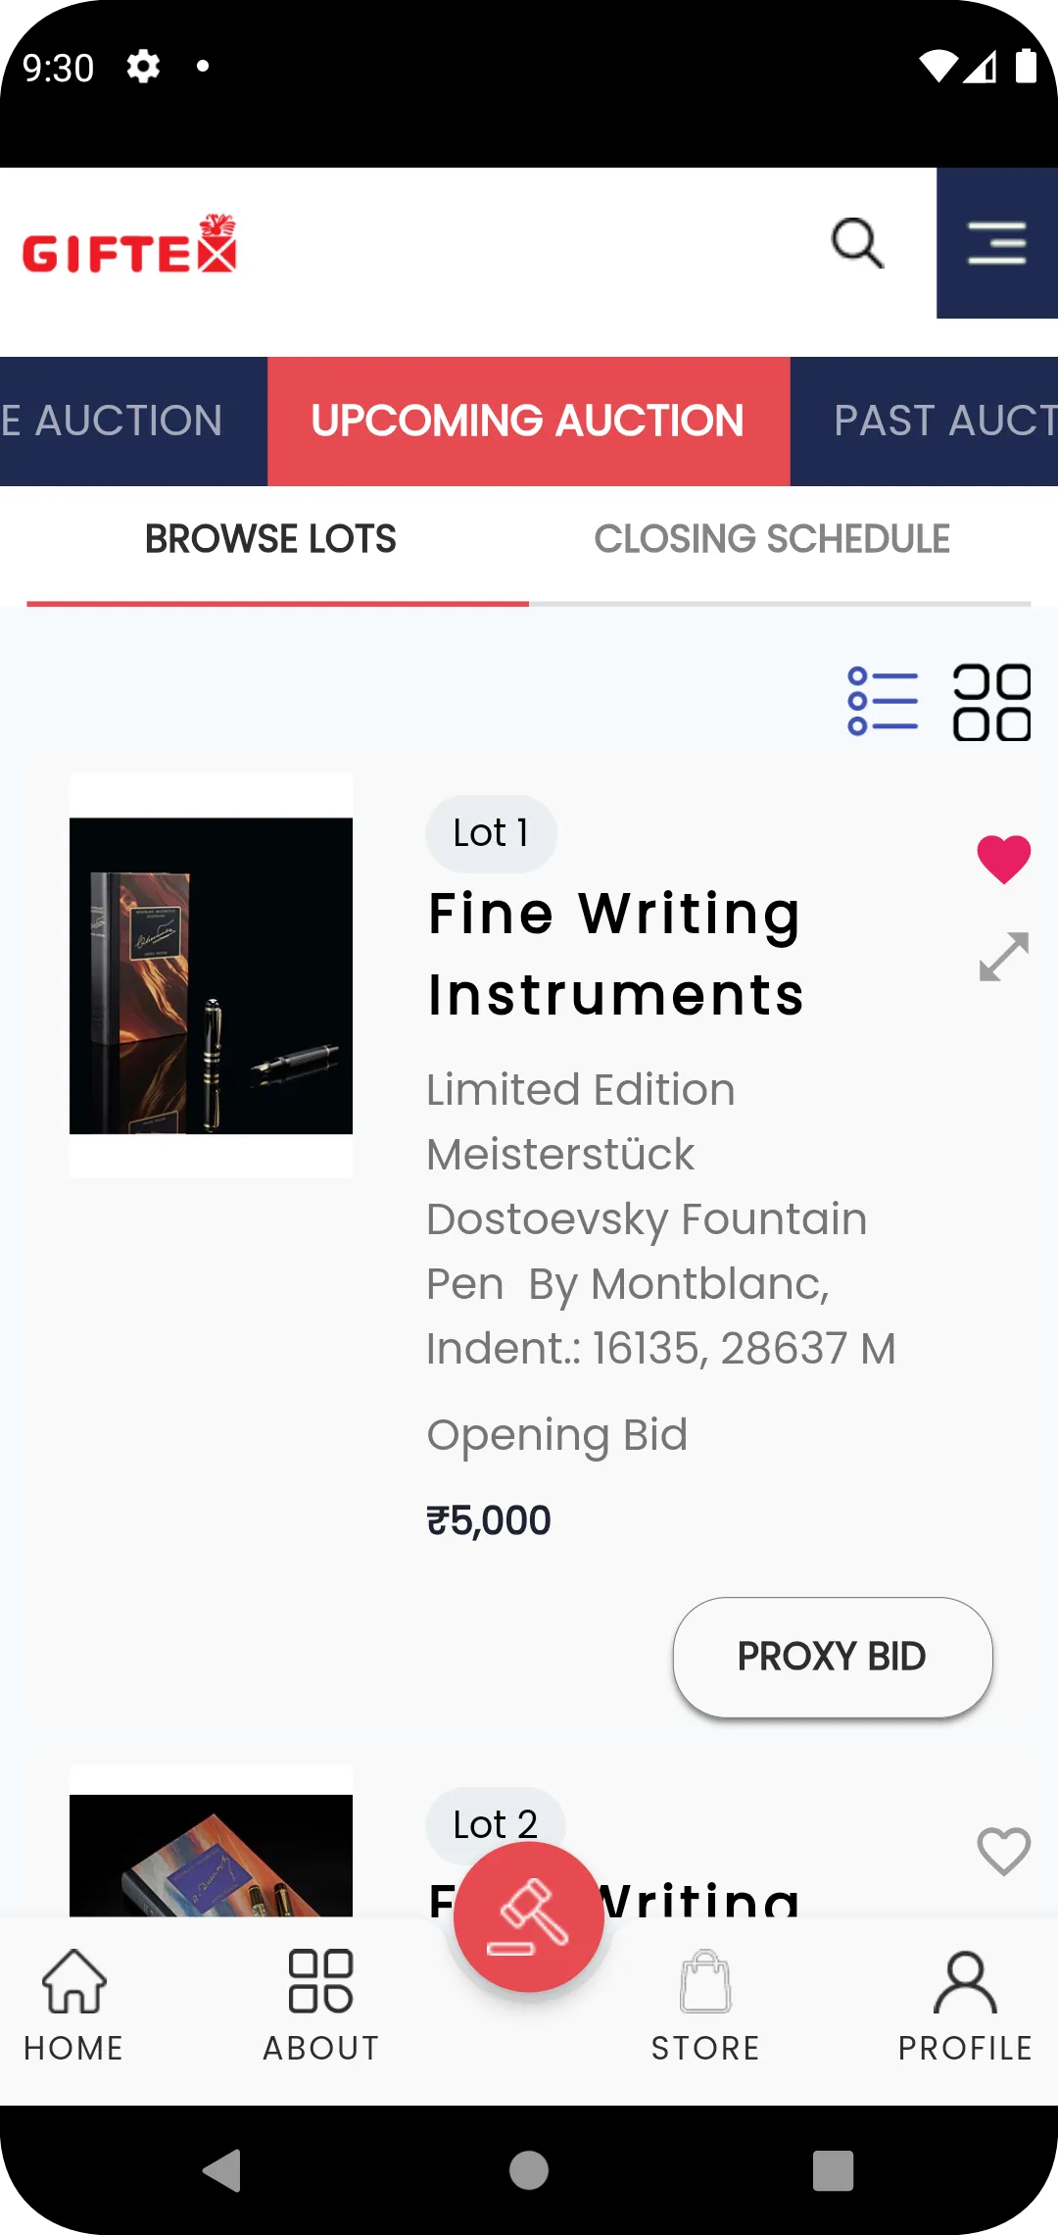Select Browse Lots tab

[271, 539]
